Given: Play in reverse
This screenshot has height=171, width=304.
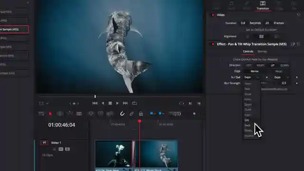Looking at the screenshot, I should [x=103, y=104].
